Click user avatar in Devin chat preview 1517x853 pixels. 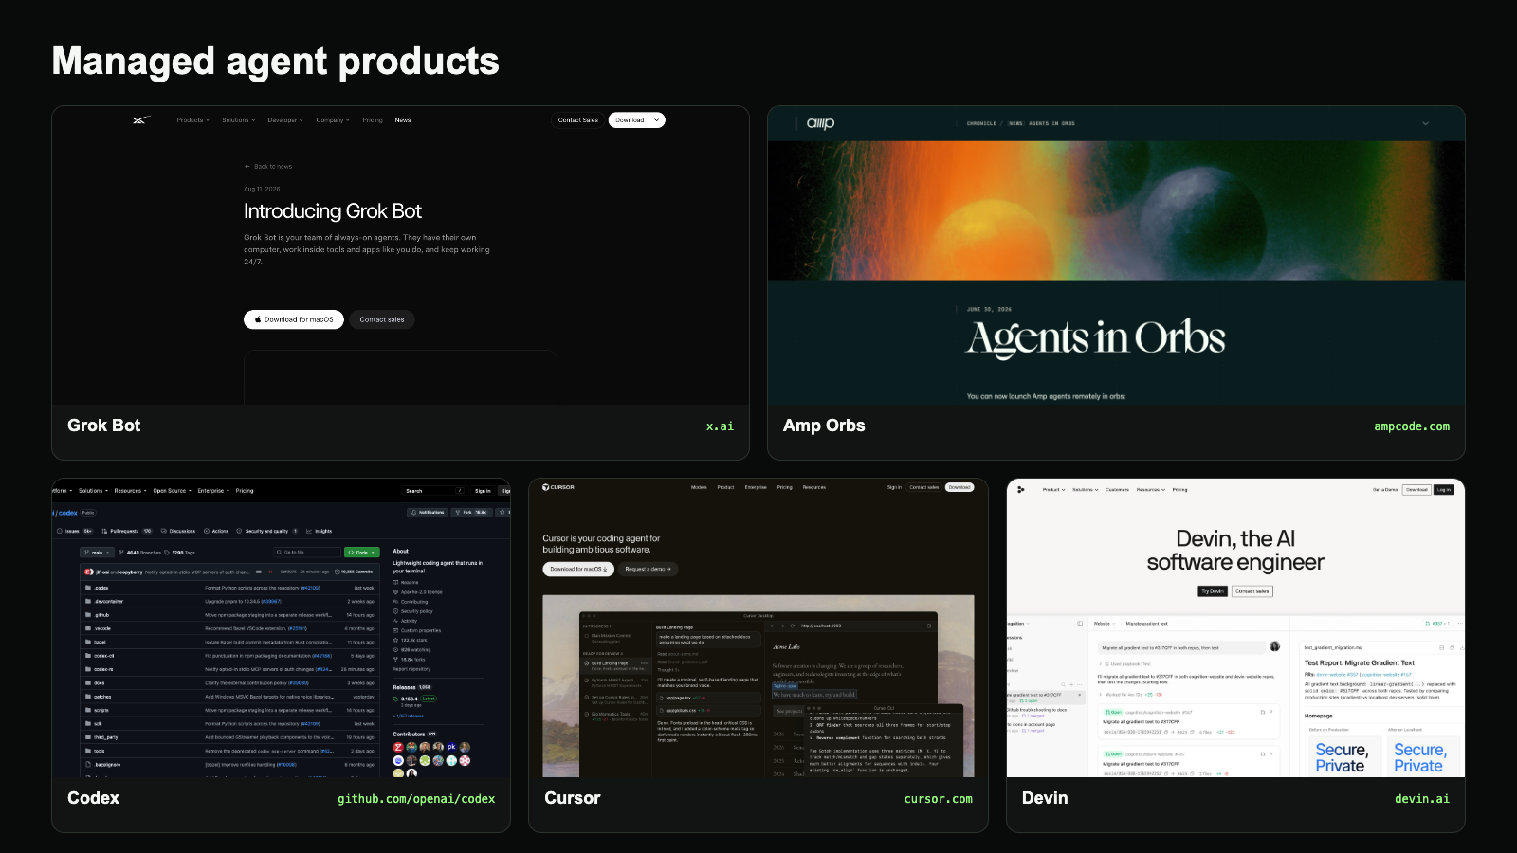point(1274,646)
